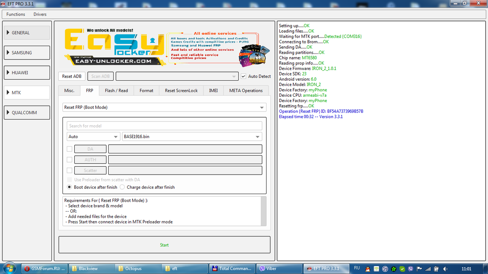
Task: Open the Windows Start menu orb
Action: (9, 268)
